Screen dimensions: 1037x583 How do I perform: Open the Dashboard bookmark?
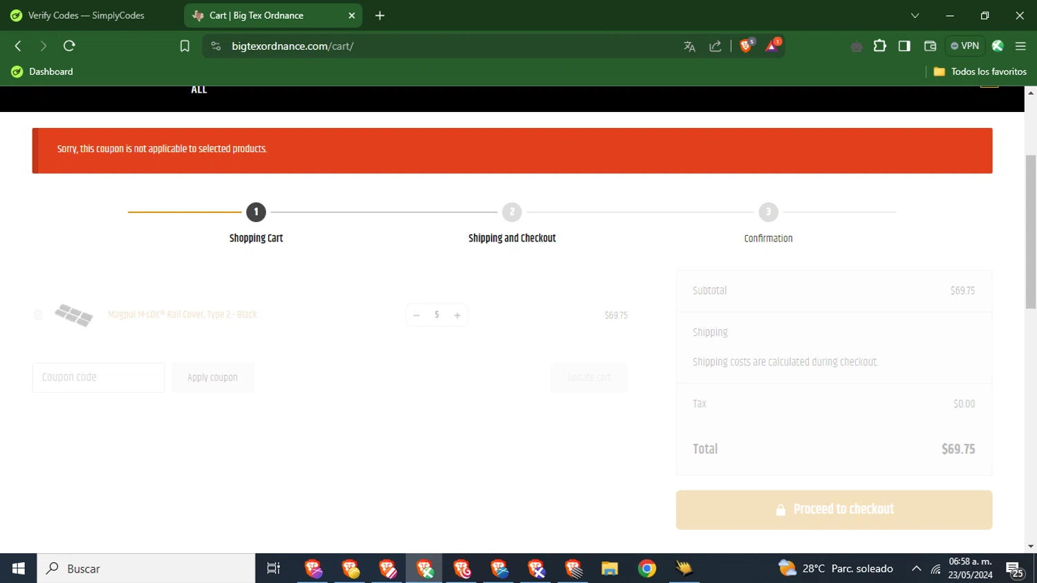click(42, 71)
